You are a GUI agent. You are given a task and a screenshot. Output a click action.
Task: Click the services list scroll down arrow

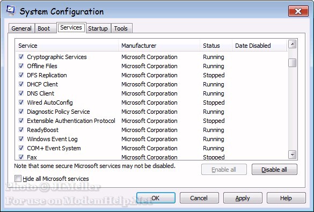tap(293, 155)
